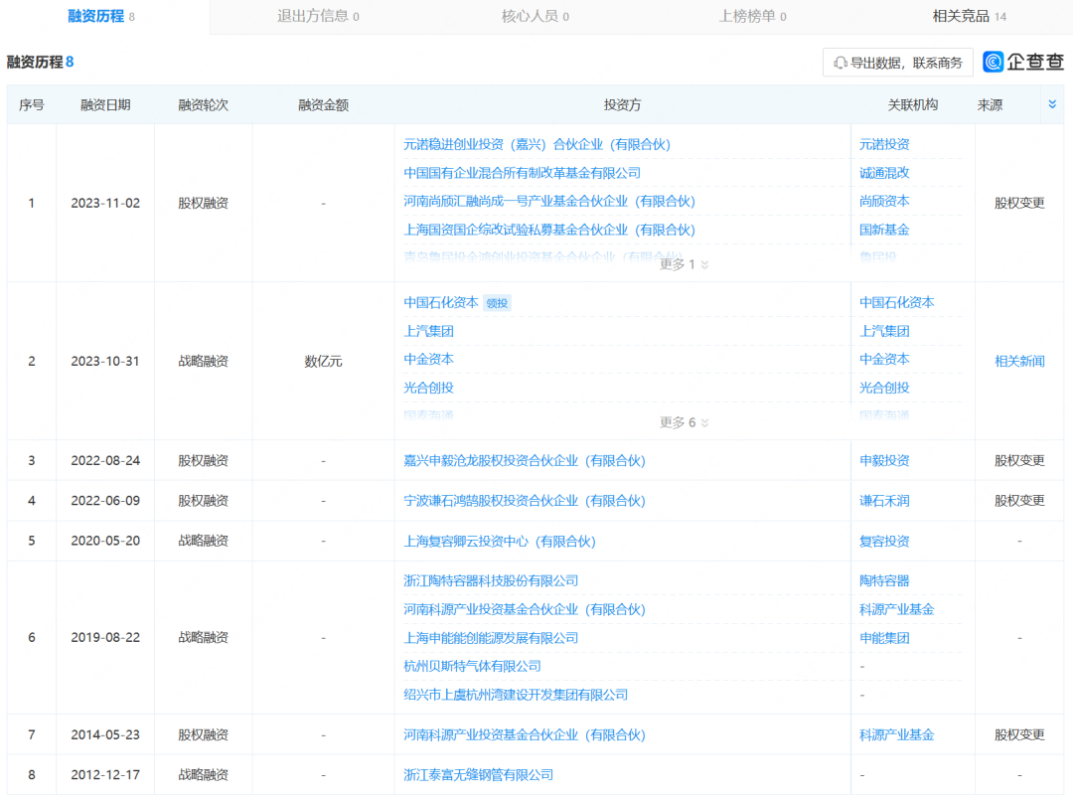
Task: Open the 上汽集团 investor link
Action: [x=429, y=330]
